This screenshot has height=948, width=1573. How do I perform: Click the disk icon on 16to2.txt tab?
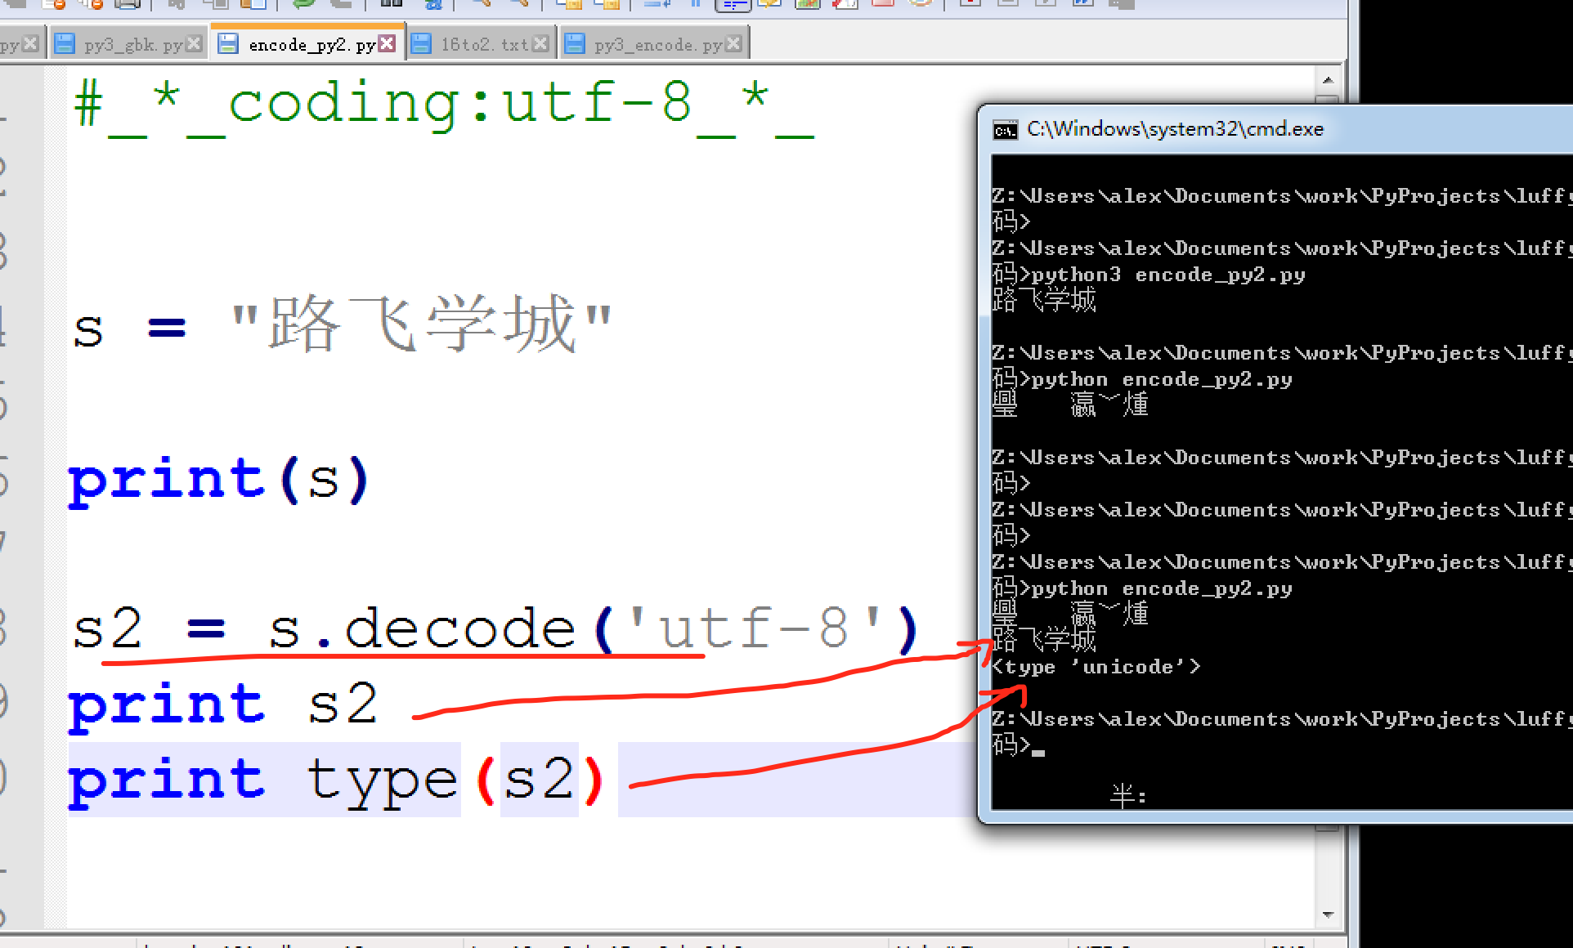coord(421,43)
